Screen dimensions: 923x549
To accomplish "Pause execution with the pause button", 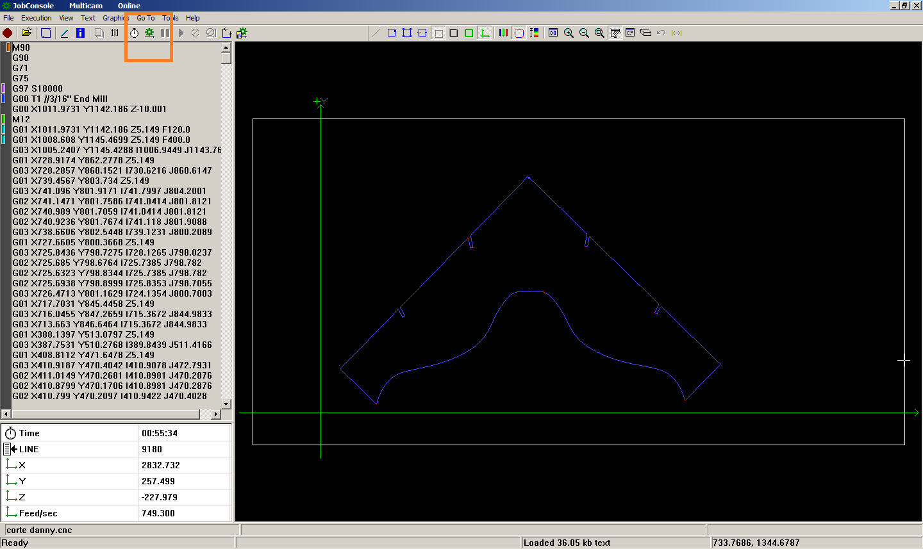I will (x=165, y=33).
